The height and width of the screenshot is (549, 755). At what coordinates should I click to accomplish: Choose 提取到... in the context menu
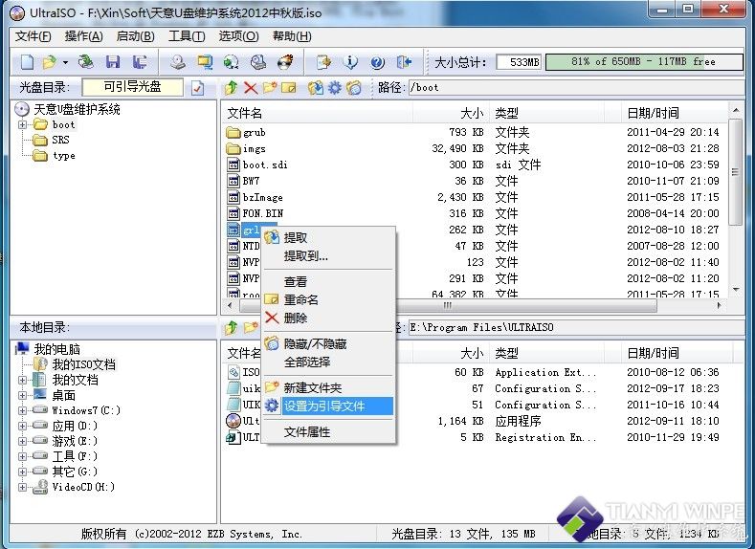tap(328, 256)
